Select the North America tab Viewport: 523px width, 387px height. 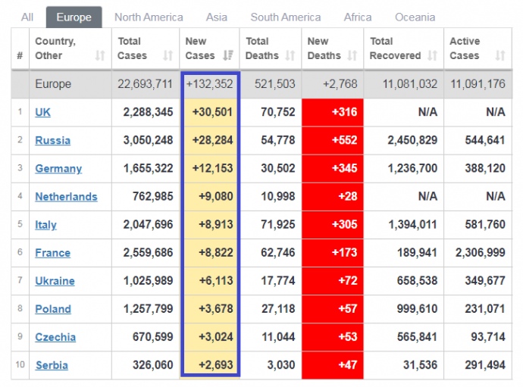pyautogui.click(x=149, y=17)
